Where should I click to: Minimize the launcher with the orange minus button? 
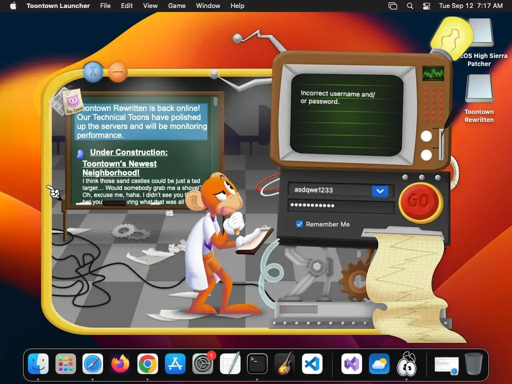point(117,72)
